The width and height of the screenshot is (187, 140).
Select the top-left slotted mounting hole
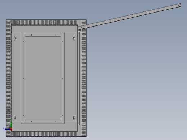click(x=15, y=38)
